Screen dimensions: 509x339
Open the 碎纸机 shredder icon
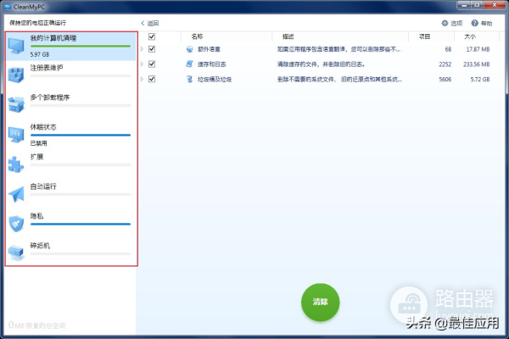click(x=17, y=253)
